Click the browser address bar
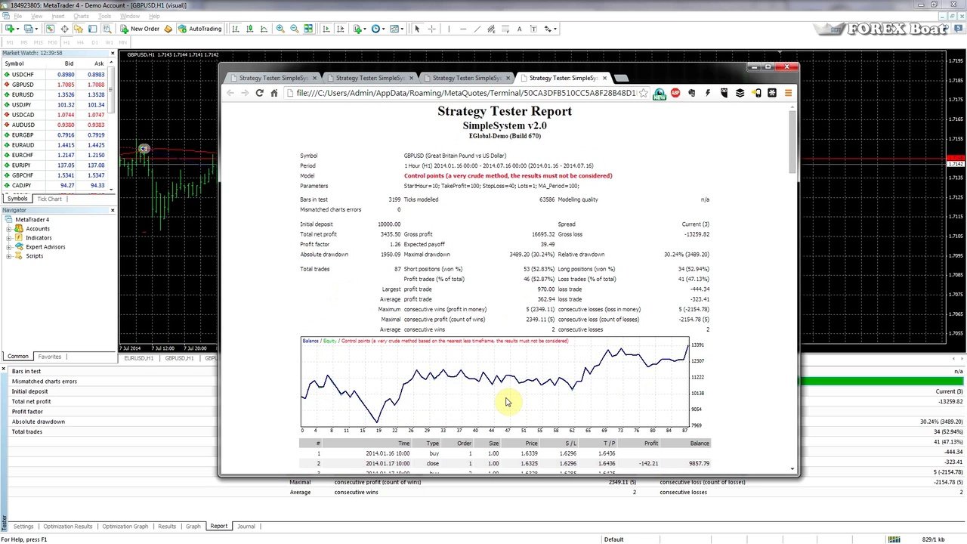Screen dimensions: 967x544 click(467, 93)
